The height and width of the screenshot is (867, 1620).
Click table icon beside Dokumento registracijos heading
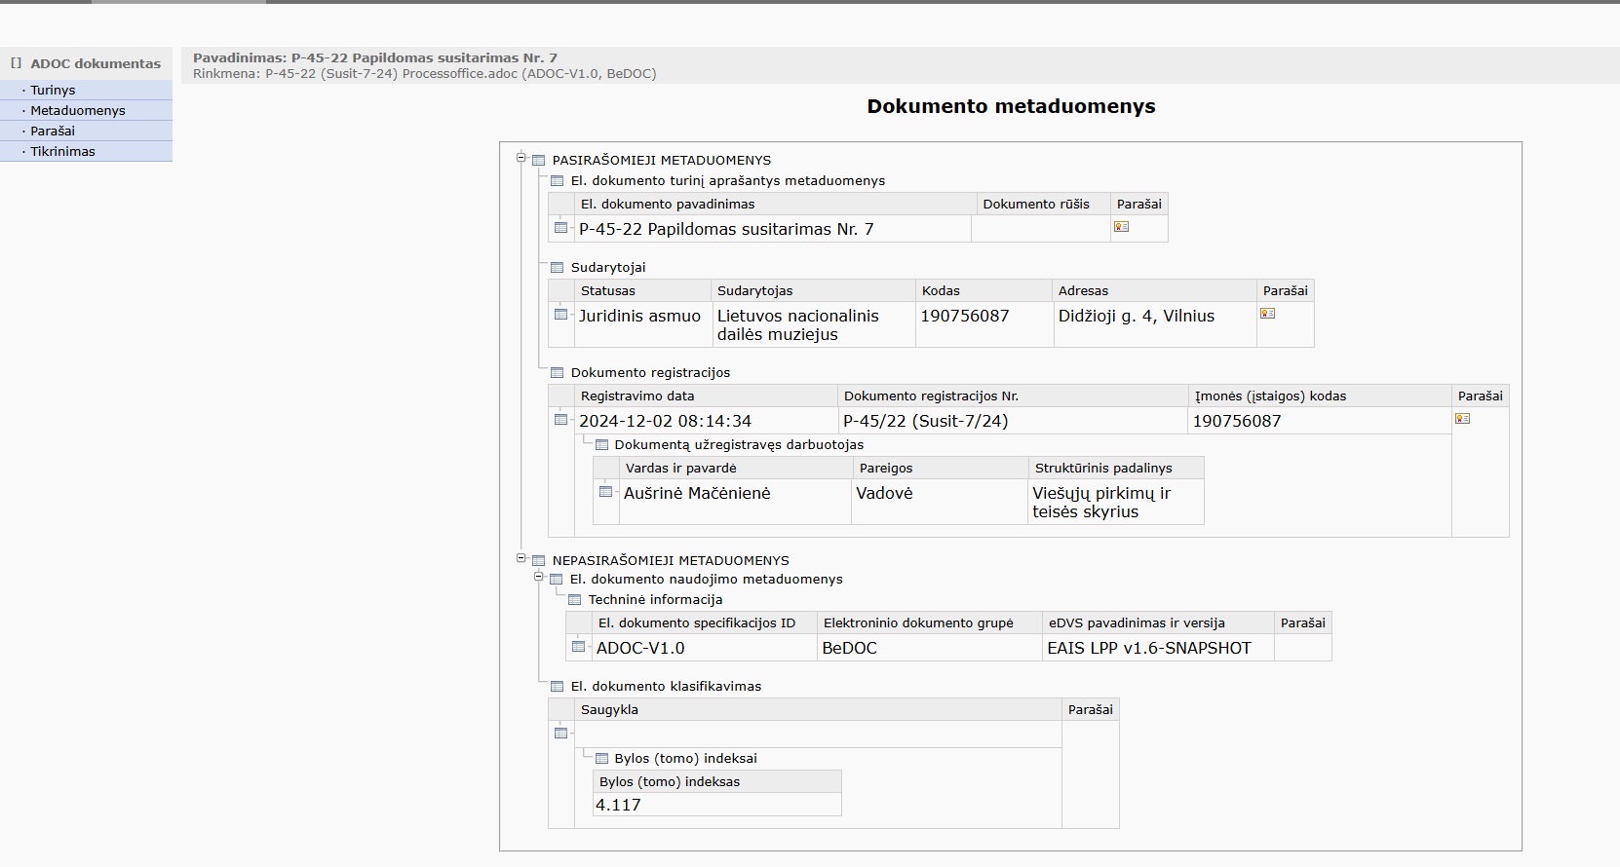pos(557,373)
